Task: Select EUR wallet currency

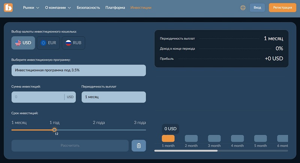Action: (x=48, y=43)
